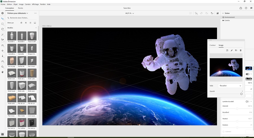Click the folder open image icon
Image resolution: width=254 pixels, height=138 pixels.
(x=236, y=50)
